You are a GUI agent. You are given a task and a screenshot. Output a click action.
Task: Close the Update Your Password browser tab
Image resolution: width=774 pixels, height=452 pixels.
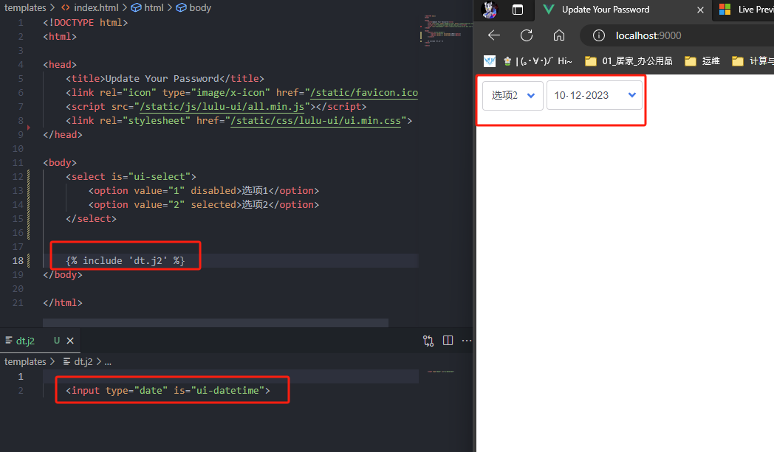click(700, 10)
